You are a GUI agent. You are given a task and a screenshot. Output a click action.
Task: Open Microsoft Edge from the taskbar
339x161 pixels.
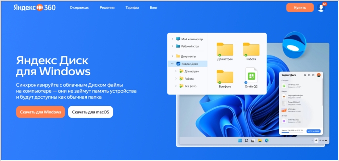pyautogui.click(x=267, y=140)
